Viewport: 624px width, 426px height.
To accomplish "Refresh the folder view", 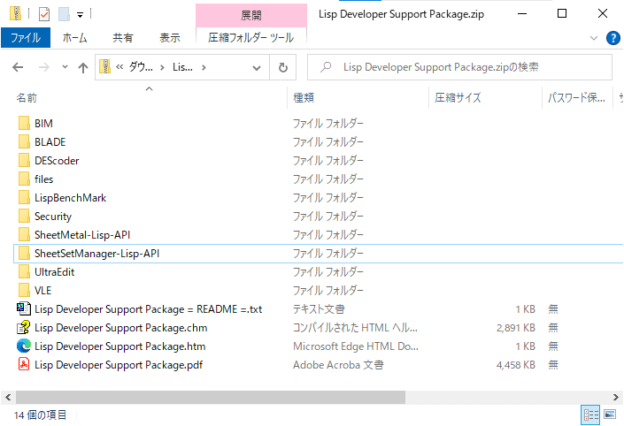I will tap(283, 67).
